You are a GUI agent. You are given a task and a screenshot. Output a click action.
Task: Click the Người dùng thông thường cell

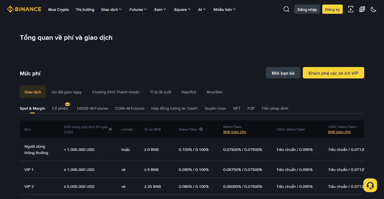[x=36, y=149]
